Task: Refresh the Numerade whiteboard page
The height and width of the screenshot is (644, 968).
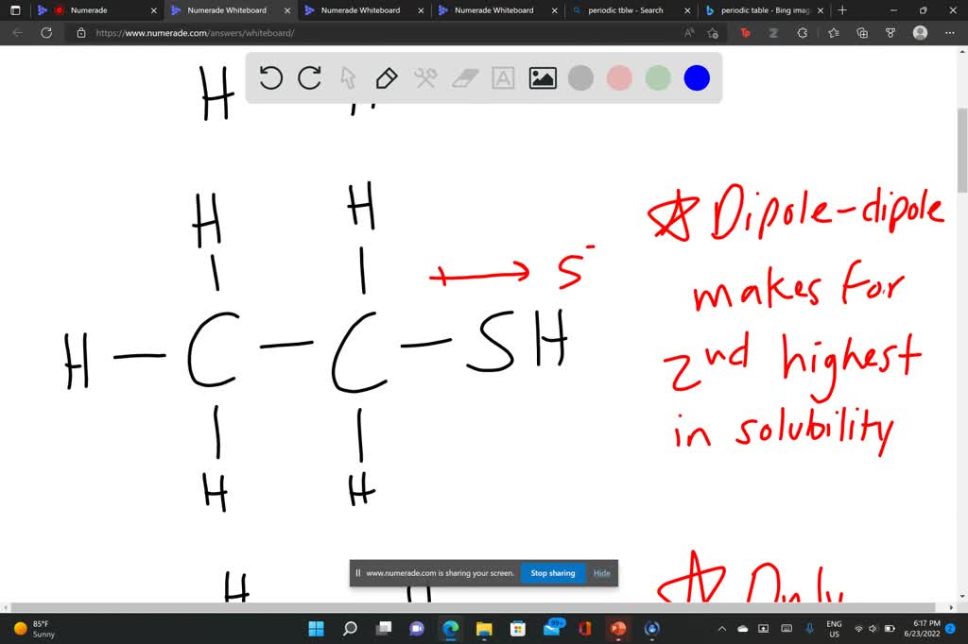Action: tap(45, 31)
